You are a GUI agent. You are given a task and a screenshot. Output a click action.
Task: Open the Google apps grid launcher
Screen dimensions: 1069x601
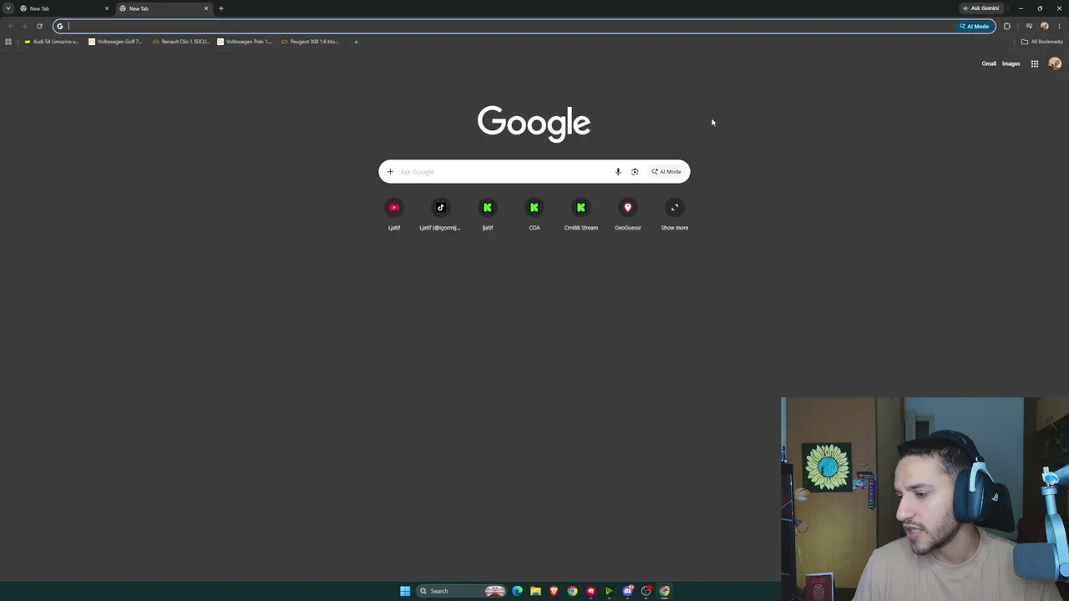1035,63
